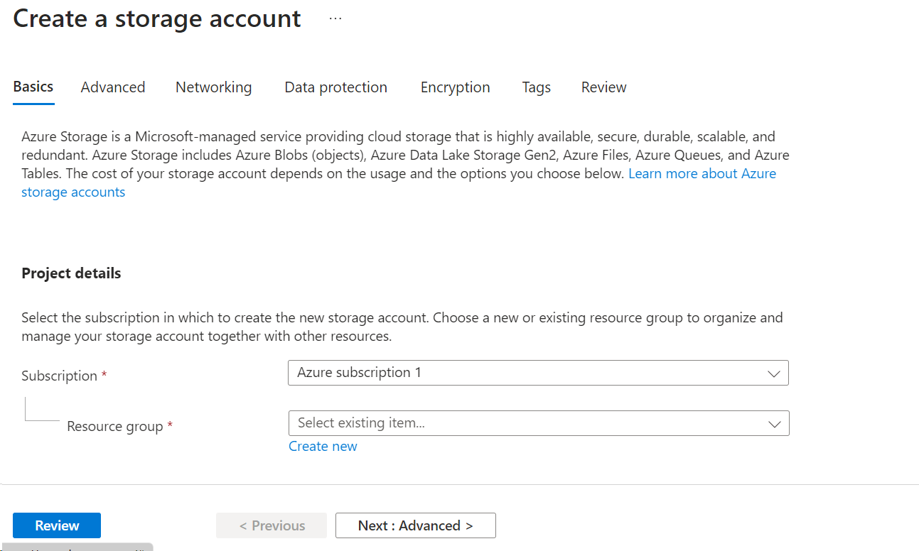The width and height of the screenshot is (919, 551).
Task: Open the Tags tab
Action: [x=536, y=87]
